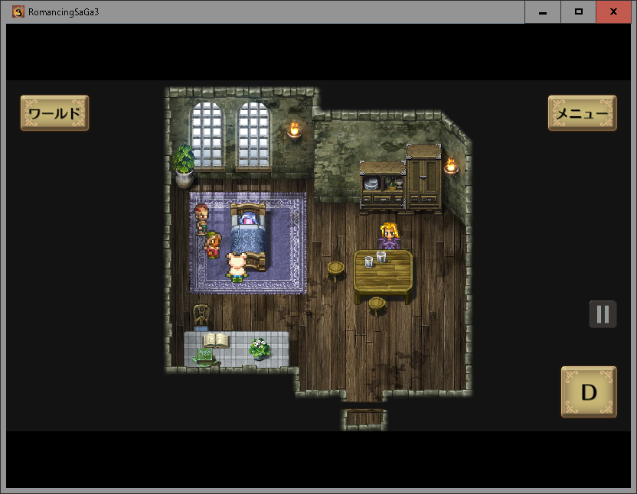637x494 pixels.
Task: Click the wooden chair near the desk
Action: [x=201, y=317]
